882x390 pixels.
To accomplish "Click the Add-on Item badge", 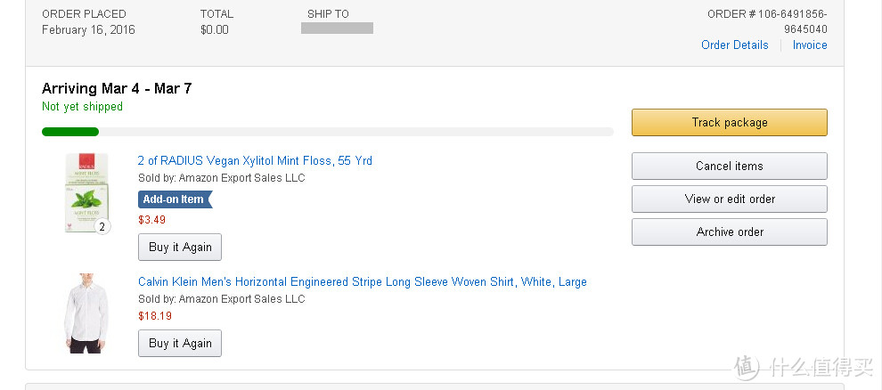I will click(x=175, y=199).
